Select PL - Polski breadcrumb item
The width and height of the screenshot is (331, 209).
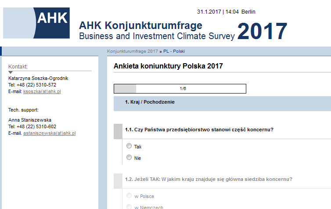174,51
